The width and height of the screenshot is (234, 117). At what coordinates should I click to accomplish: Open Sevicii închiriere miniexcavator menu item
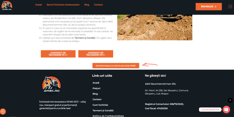click(x=63, y=5)
